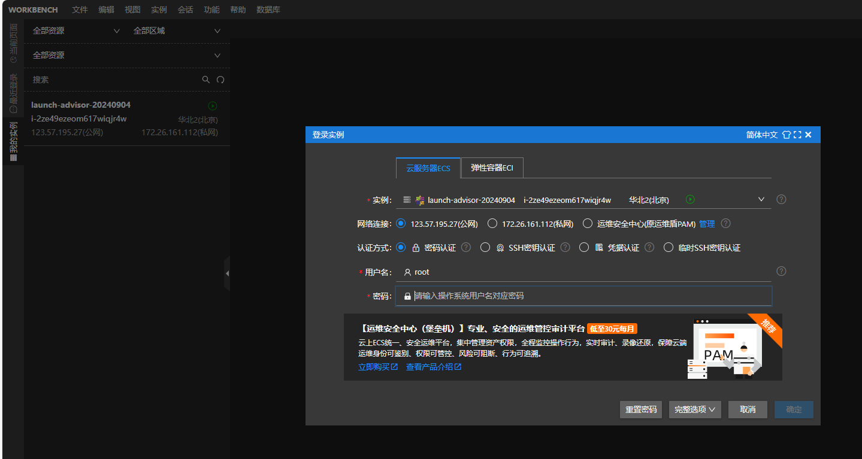The width and height of the screenshot is (862, 459).
Task: Click external-link icon after 立即购买
Action: [394, 367]
